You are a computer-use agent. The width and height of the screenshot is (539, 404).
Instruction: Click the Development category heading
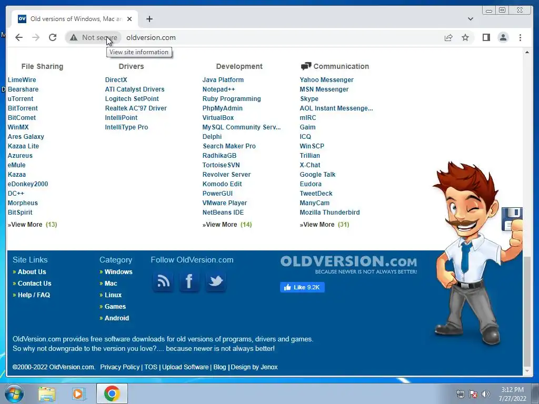239,66
